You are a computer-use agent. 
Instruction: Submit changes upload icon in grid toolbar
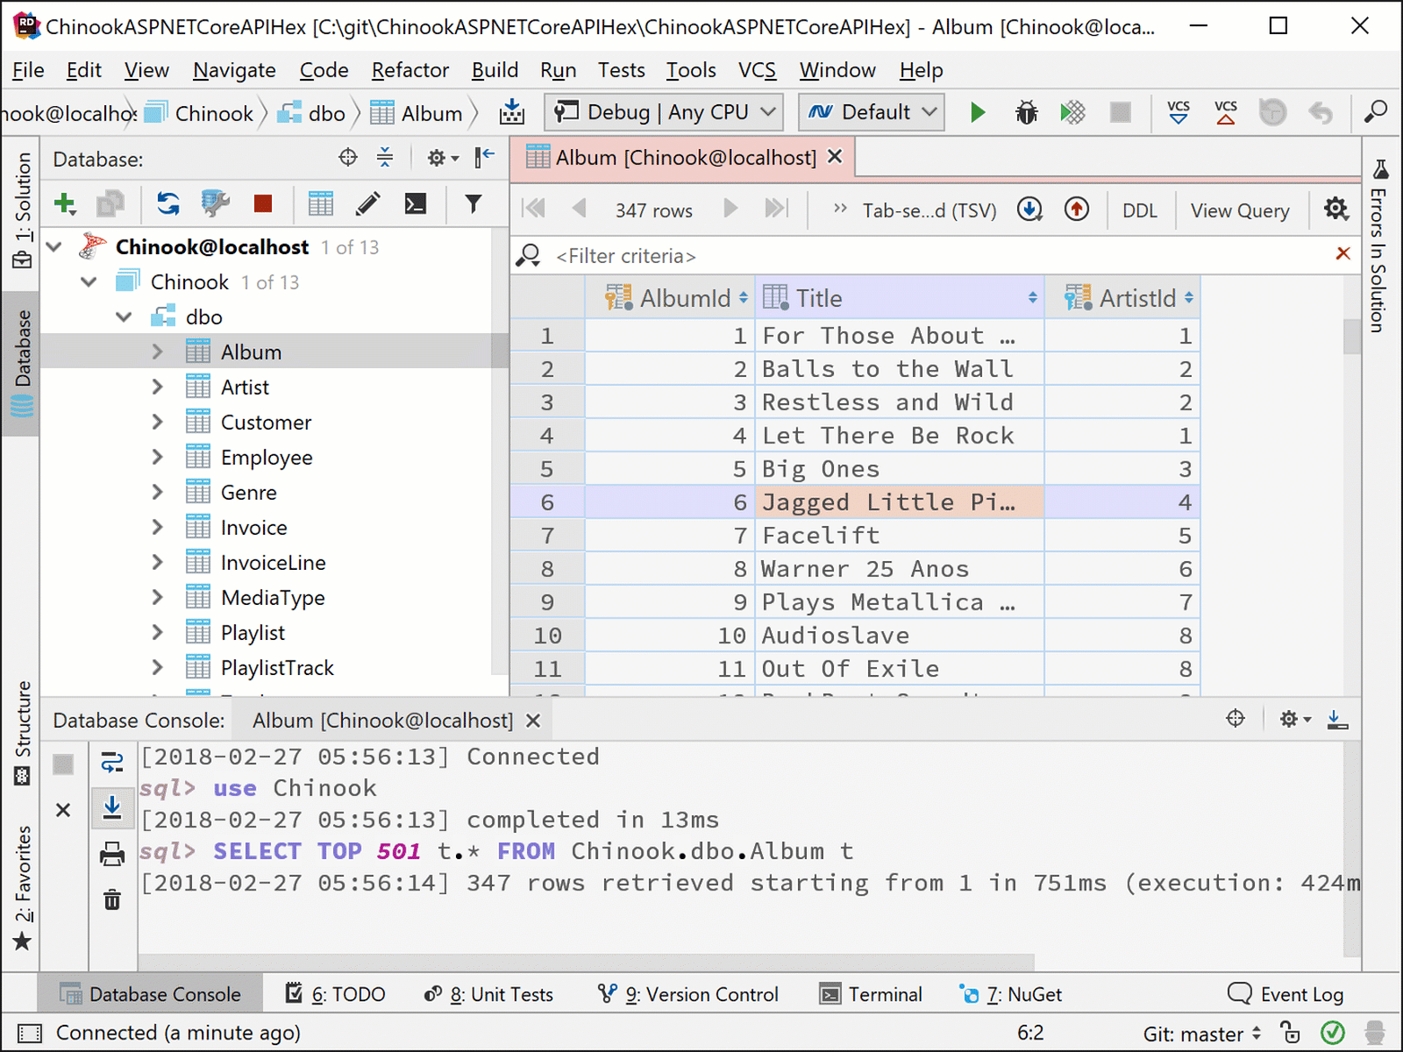click(x=1077, y=209)
